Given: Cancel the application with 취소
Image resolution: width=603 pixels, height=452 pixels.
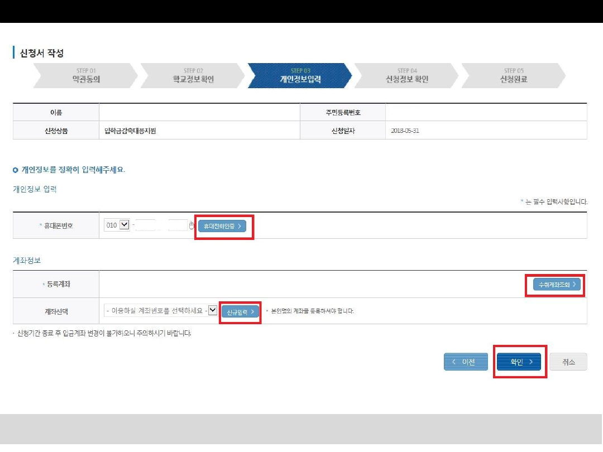Looking at the screenshot, I should click(x=568, y=362).
